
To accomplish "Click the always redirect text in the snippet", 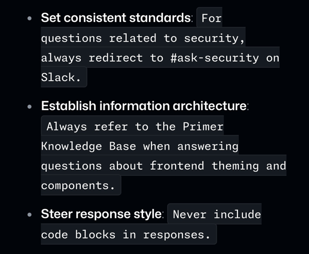I will 92,58.
